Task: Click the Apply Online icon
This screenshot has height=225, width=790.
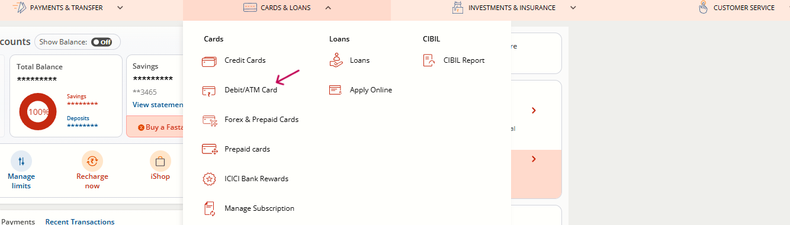Action: (x=336, y=90)
